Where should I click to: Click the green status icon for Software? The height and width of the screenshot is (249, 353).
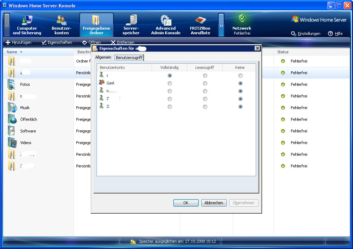pyautogui.click(x=283, y=131)
